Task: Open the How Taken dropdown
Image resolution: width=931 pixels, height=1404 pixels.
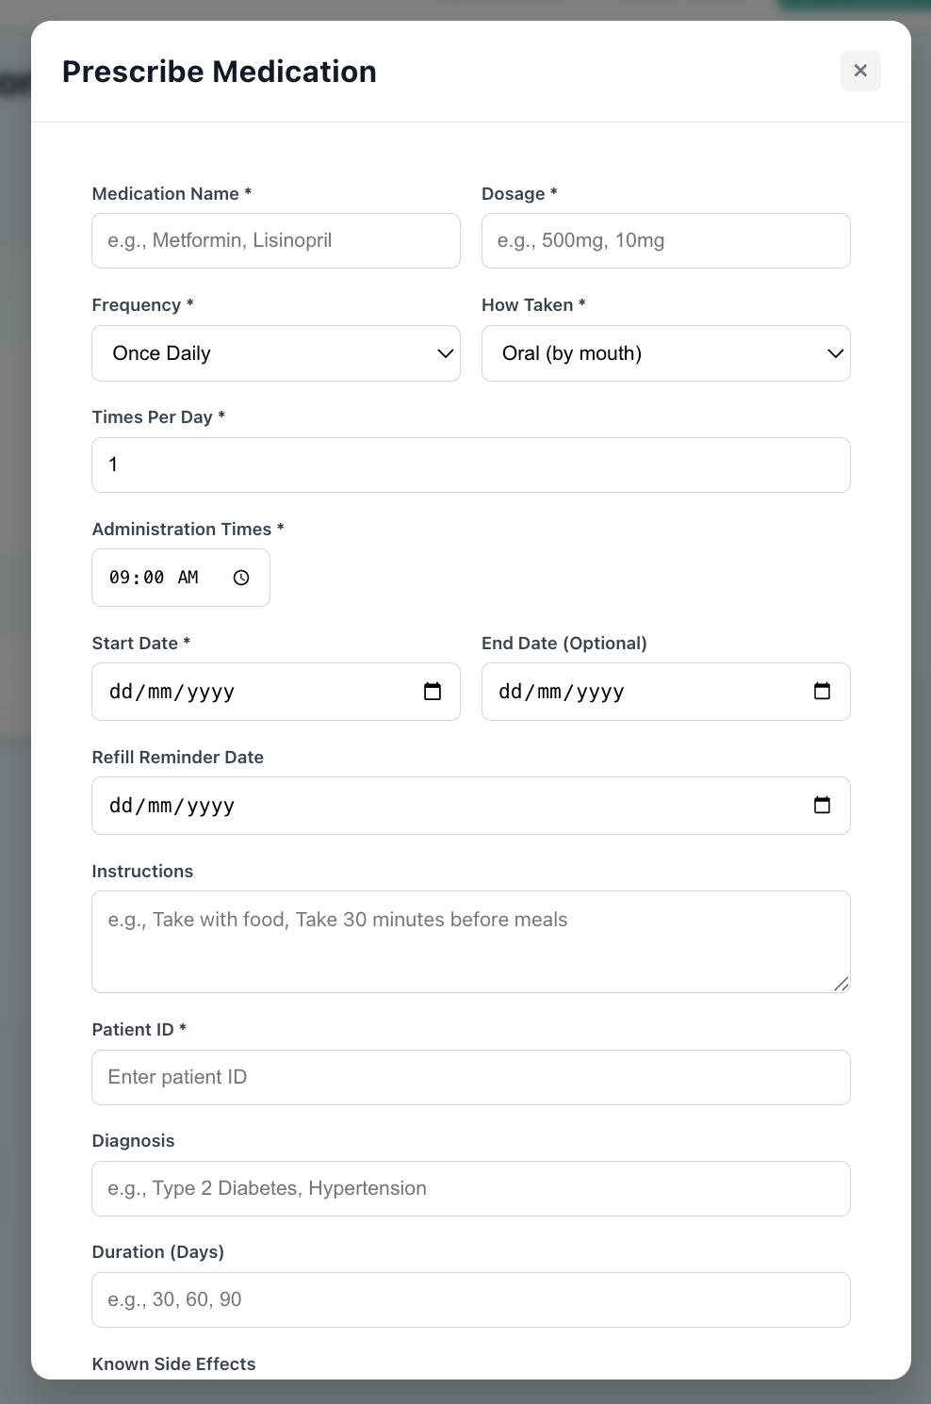Action: pos(666,353)
